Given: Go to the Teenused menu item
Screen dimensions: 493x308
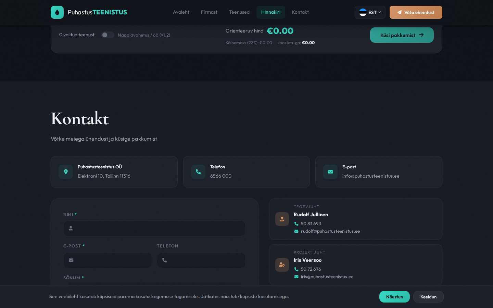Looking at the screenshot, I should click(x=239, y=12).
